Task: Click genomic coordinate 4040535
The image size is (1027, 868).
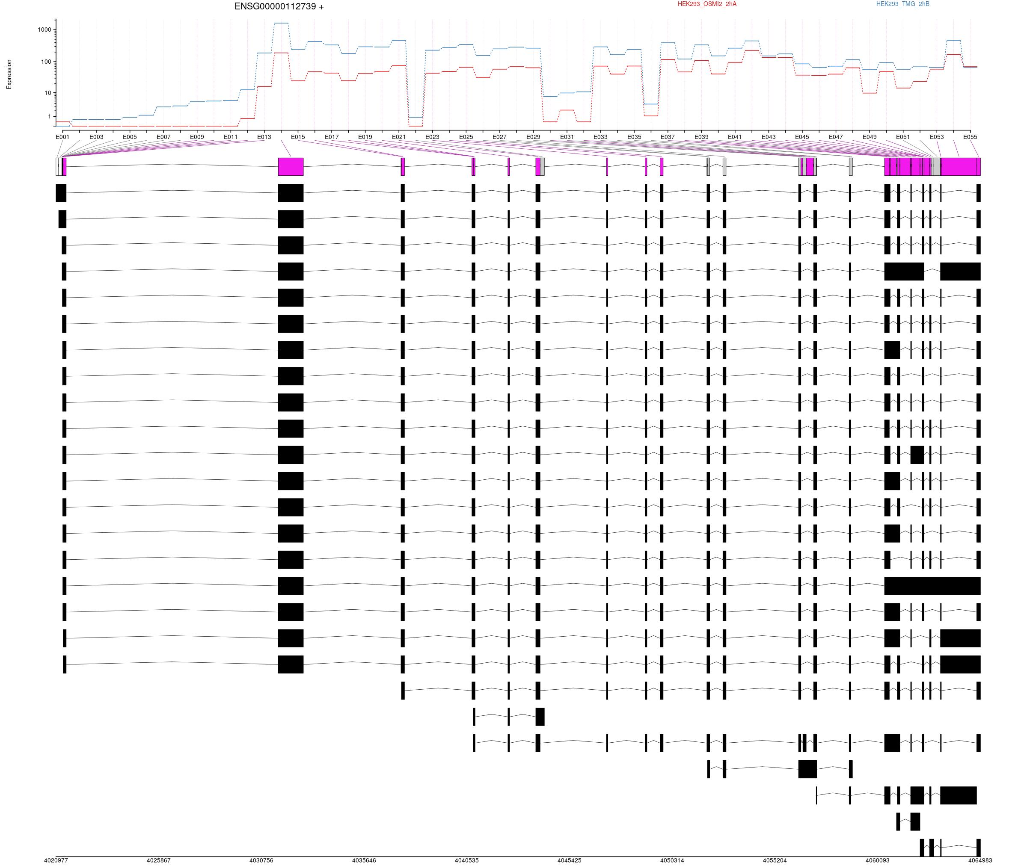Action: (x=467, y=861)
